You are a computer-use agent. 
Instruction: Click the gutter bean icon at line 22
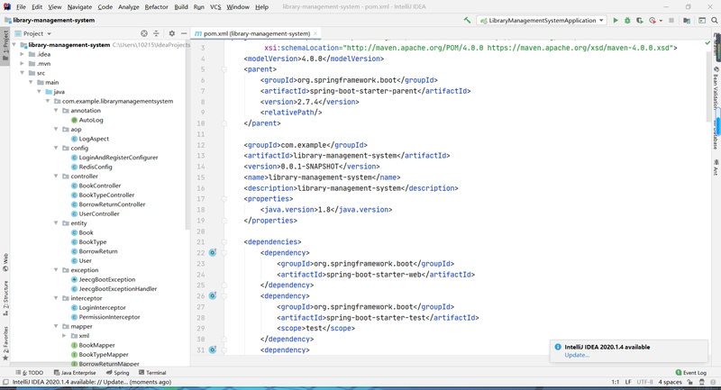tap(213, 253)
